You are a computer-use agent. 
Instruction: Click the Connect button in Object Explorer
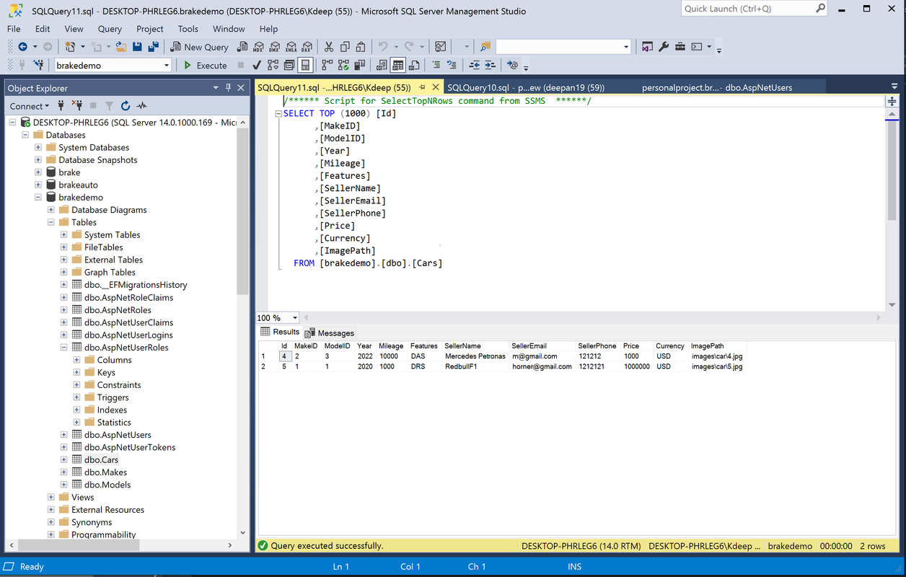point(22,105)
